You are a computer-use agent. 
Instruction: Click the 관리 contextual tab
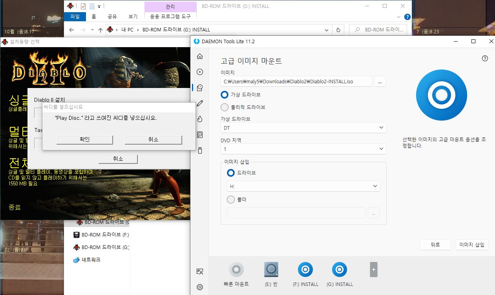click(170, 7)
